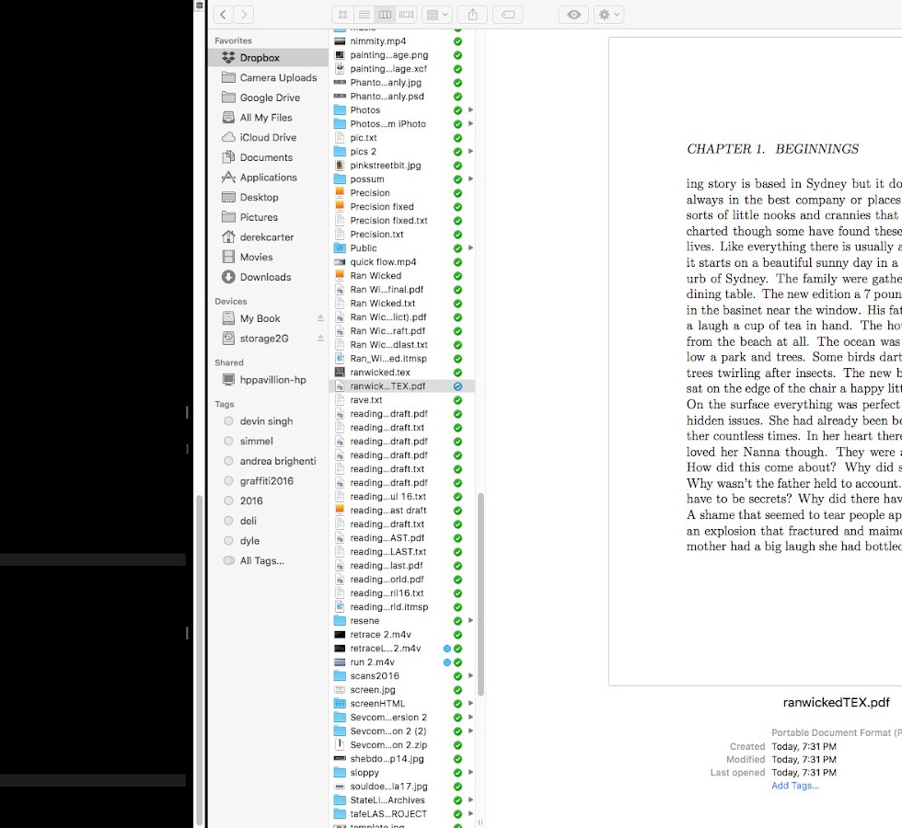Viewport: 902px width, 828px height.
Task: Select the graffiti2016 tag in sidebar
Action: (266, 481)
